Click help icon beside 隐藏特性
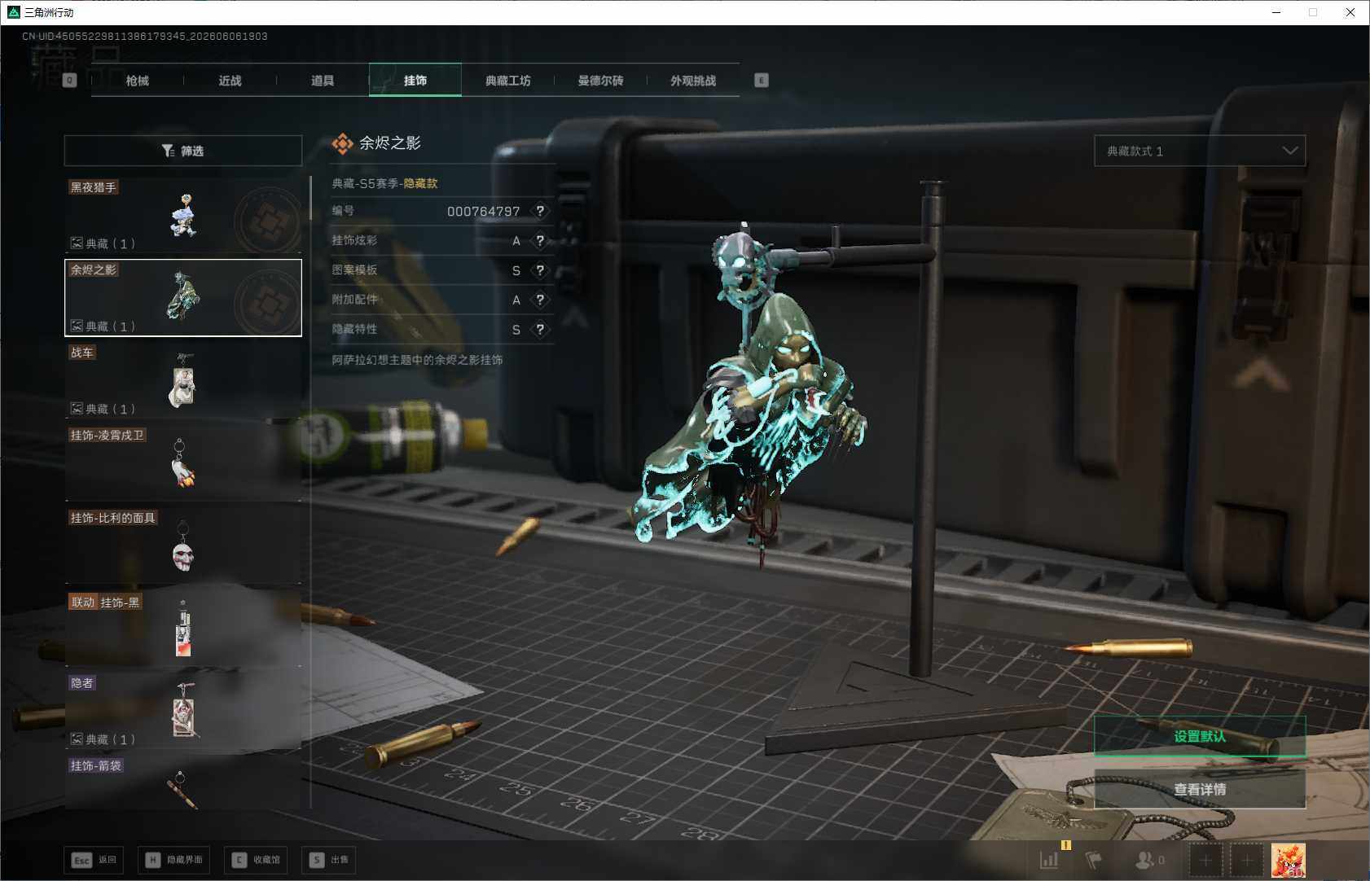 [540, 329]
